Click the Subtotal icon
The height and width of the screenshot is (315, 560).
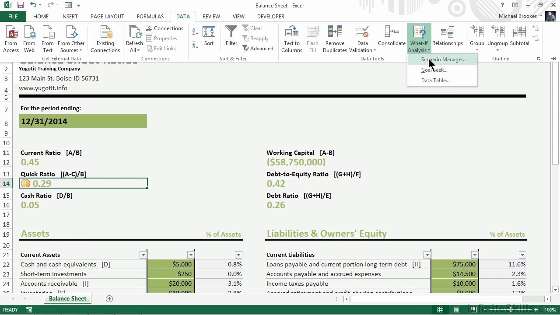coord(519,36)
